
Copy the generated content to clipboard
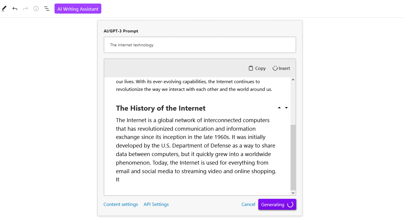(257, 68)
